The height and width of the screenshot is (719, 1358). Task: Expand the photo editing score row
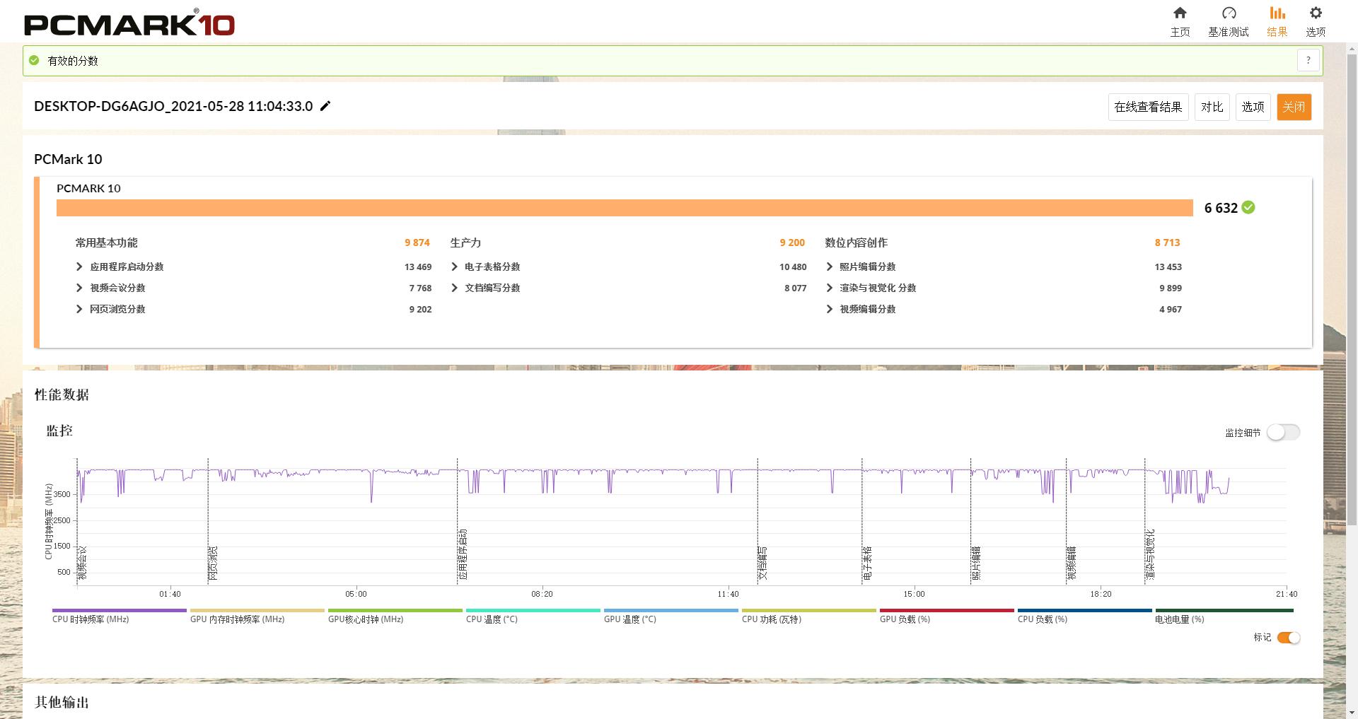coord(829,267)
